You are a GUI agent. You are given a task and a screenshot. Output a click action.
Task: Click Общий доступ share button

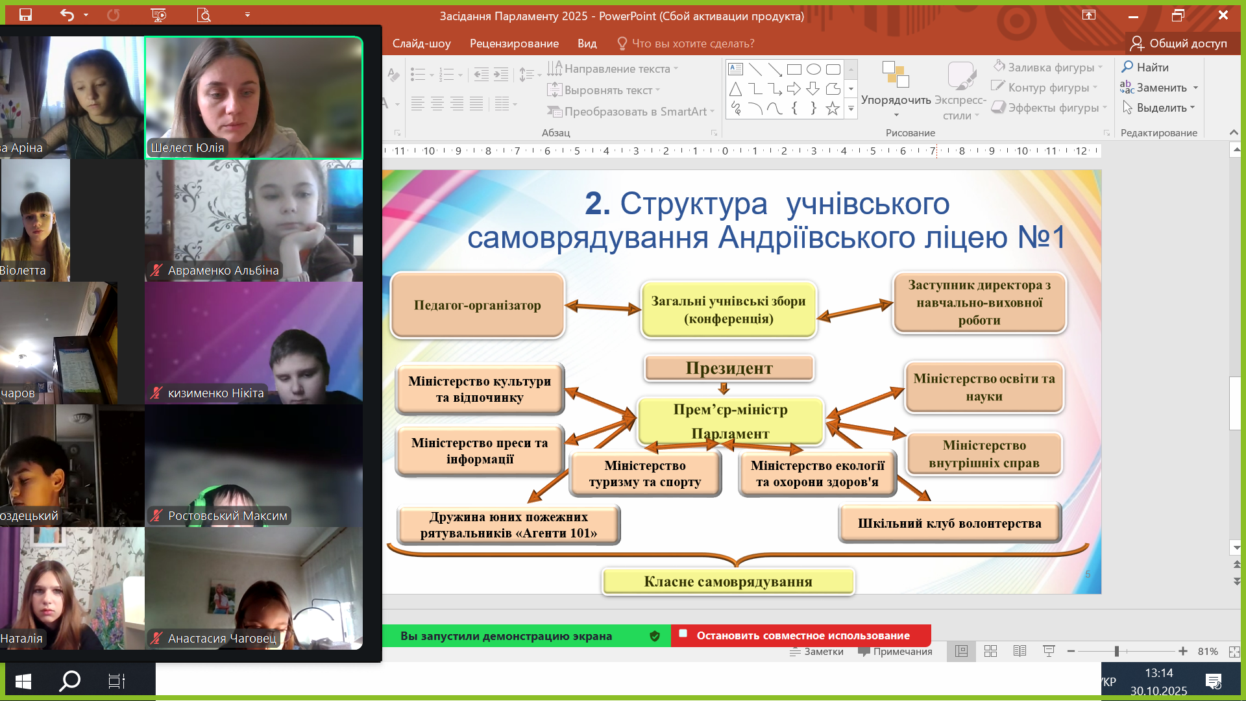(1179, 43)
